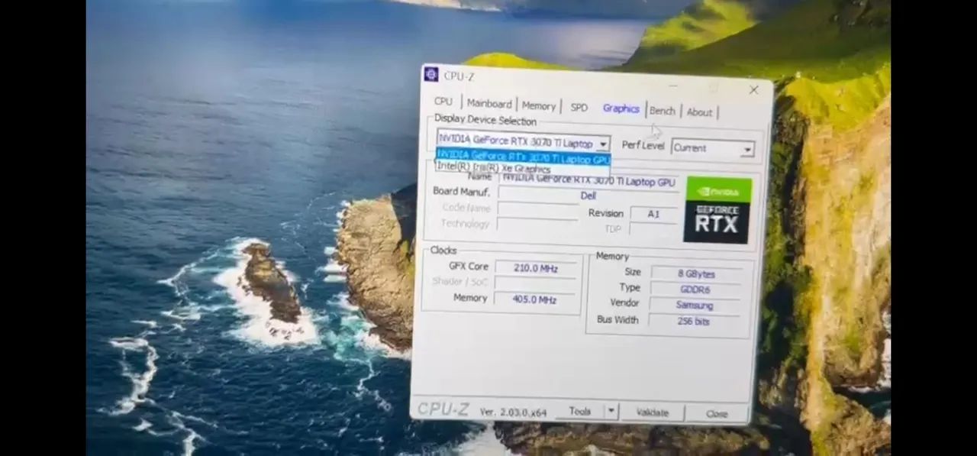The height and width of the screenshot is (456, 977).
Task: Click the memory Vendor Samsung value
Action: pos(695,306)
